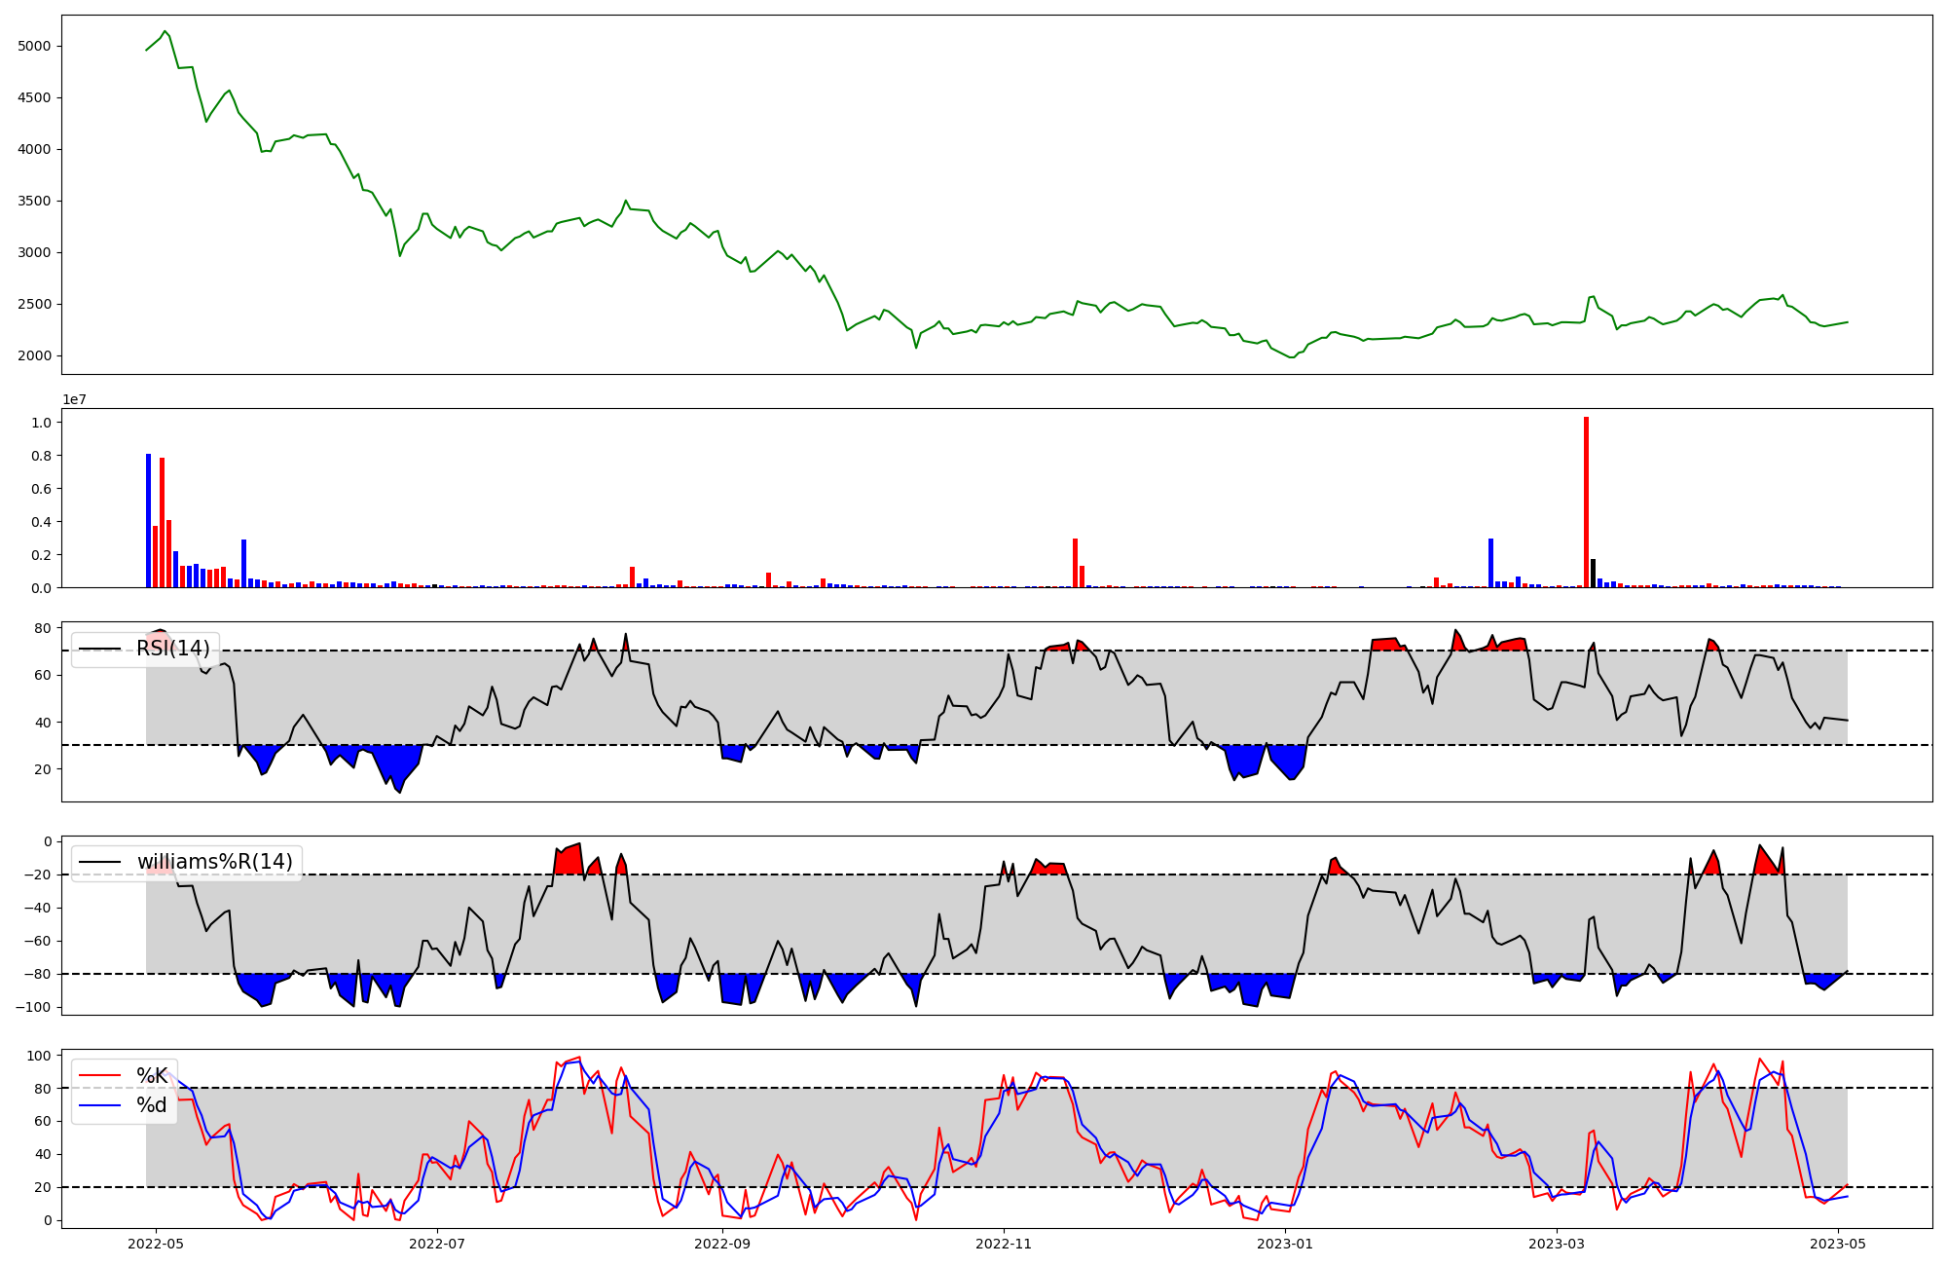This screenshot has width=1947, height=1266.
Task: Click the 2023-03 x-axis date label
Action: (1557, 1244)
